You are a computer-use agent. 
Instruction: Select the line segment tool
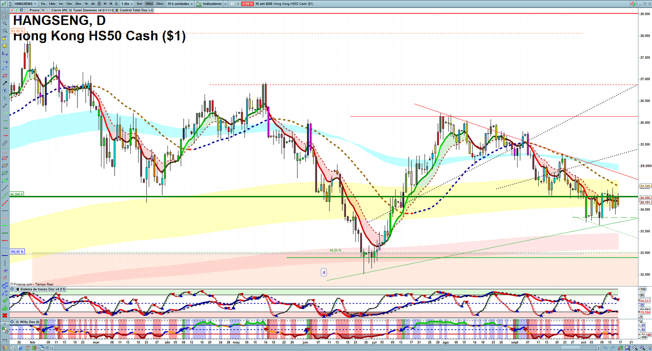click(4, 106)
